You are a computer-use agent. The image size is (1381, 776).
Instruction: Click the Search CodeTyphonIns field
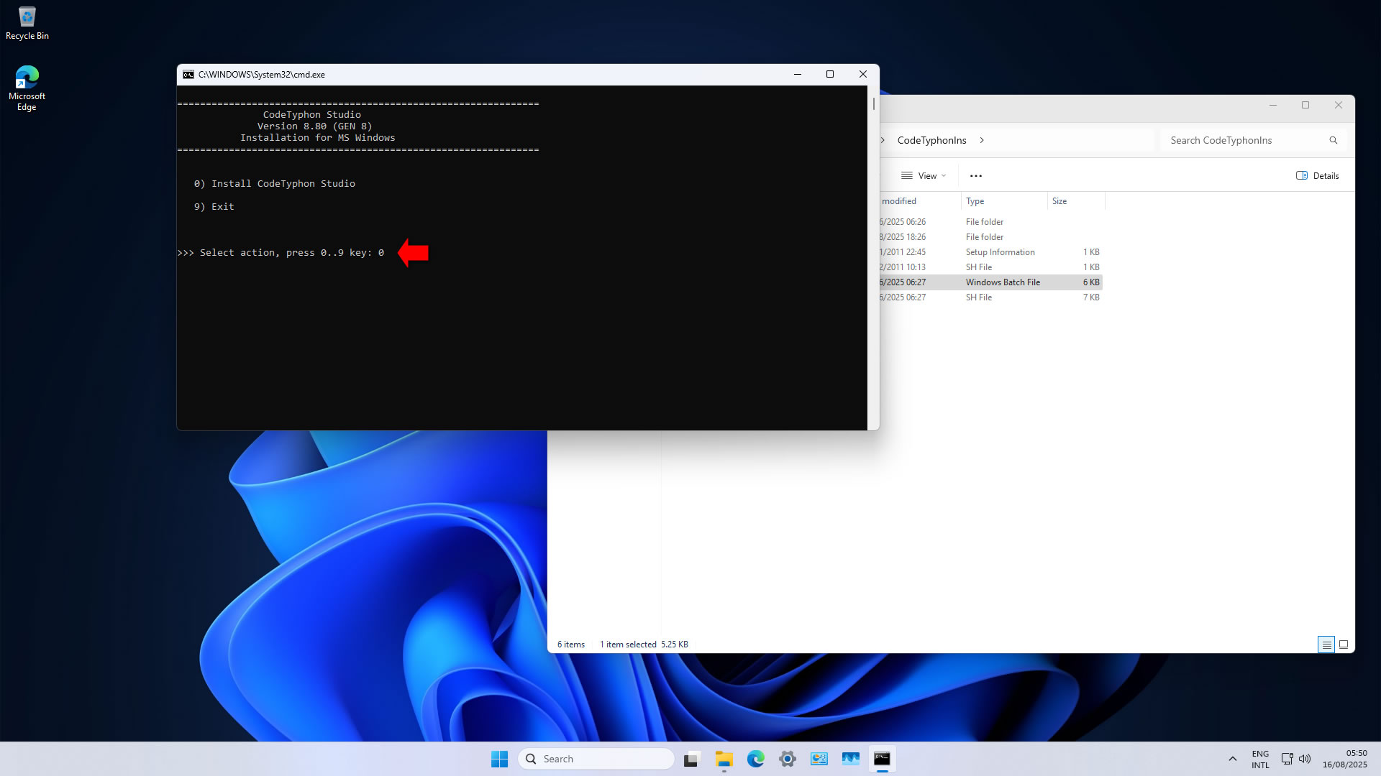pos(1252,140)
